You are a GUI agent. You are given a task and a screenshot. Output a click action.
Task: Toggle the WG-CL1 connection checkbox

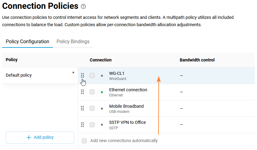[92, 75]
